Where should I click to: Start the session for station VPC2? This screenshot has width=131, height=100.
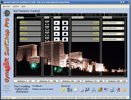point(57,28)
